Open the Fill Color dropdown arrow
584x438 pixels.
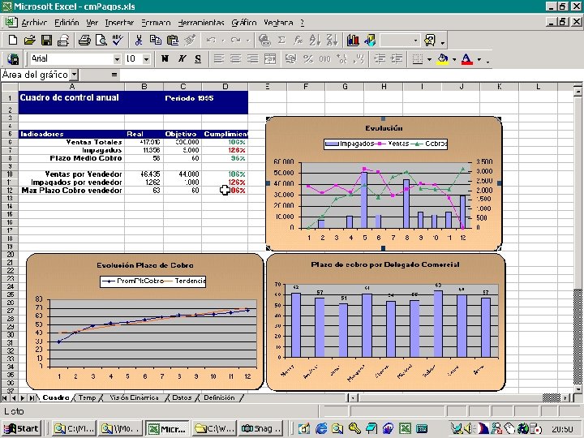(x=454, y=59)
